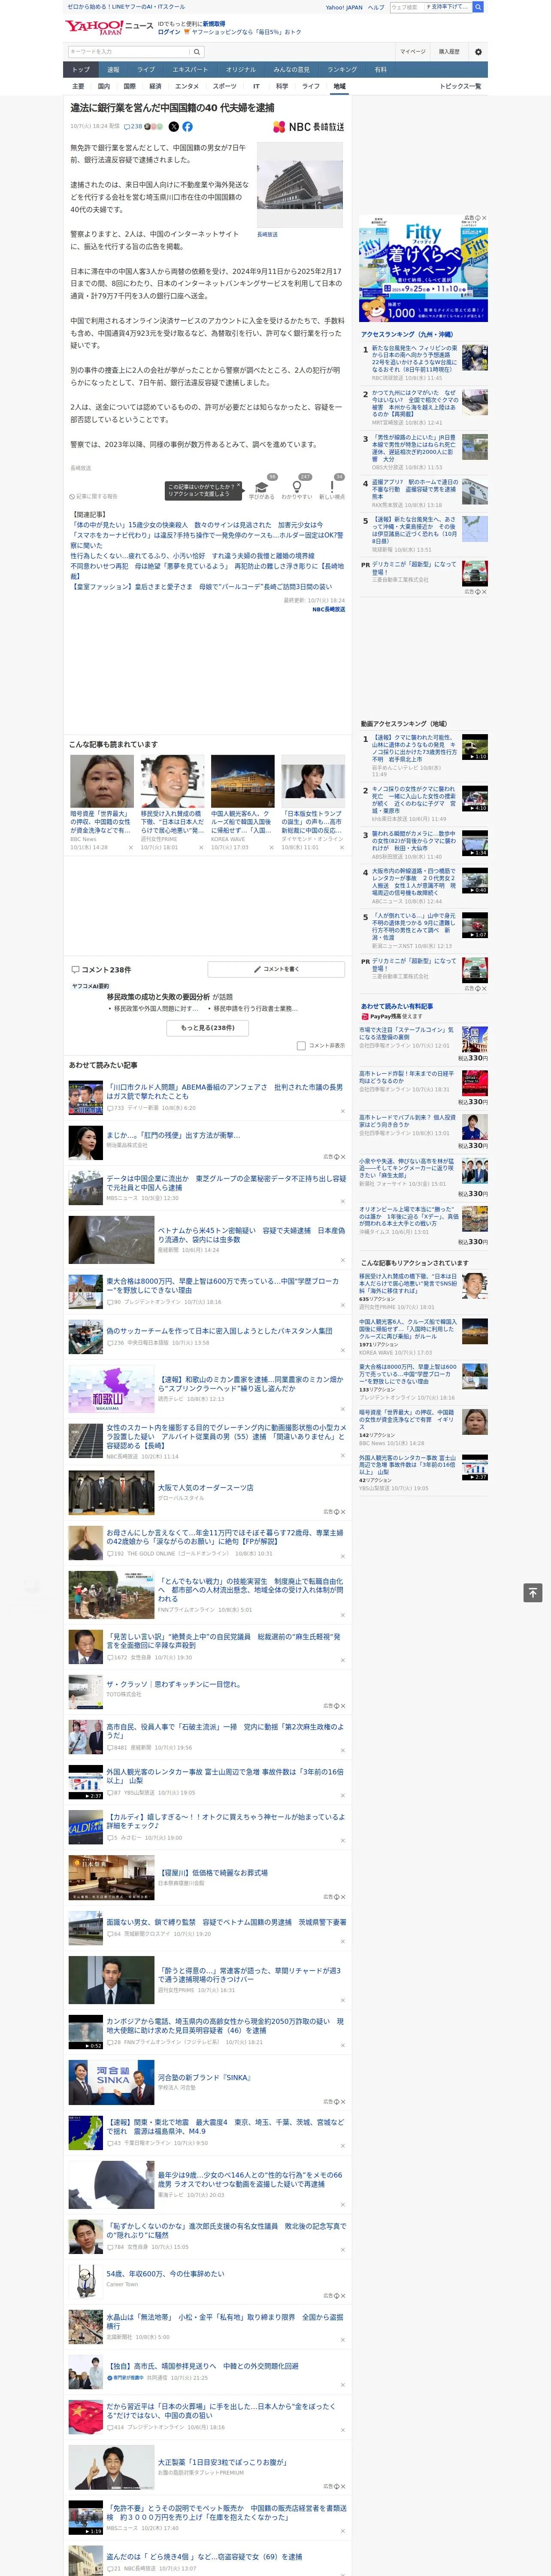Click もっと見る(238件) button
Screen dimensions: 551x2576
(x=208, y=1027)
